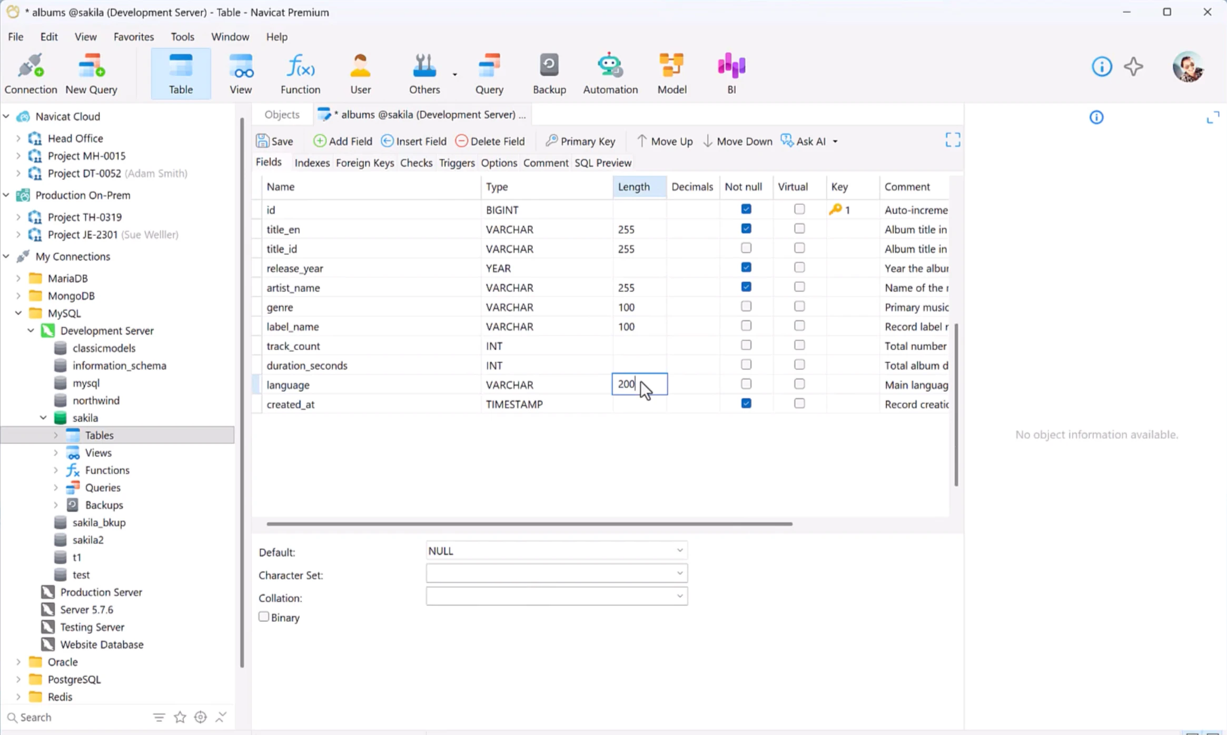Expand the Views node under sakila
This screenshot has width=1227, height=735.
pyautogui.click(x=56, y=453)
